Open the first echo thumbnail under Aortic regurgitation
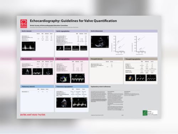178x134 pixels. (x=60, y=48)
